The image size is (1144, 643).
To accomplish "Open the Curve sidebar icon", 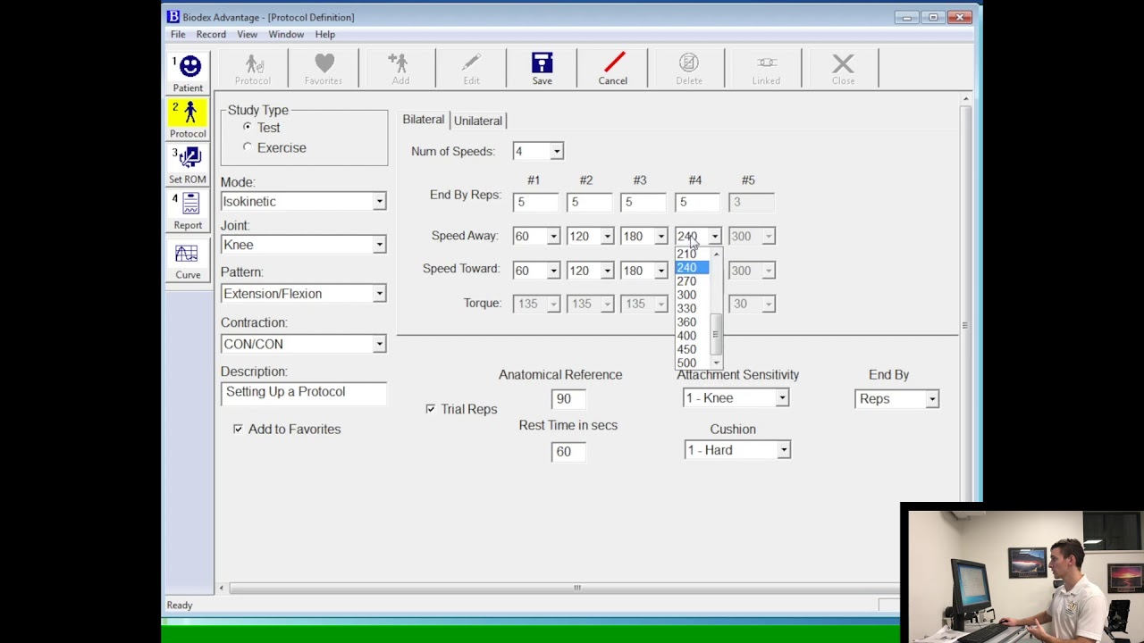I will [188, 261].
